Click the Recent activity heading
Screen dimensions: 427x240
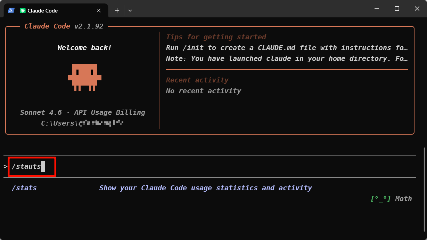coord(197,80)
